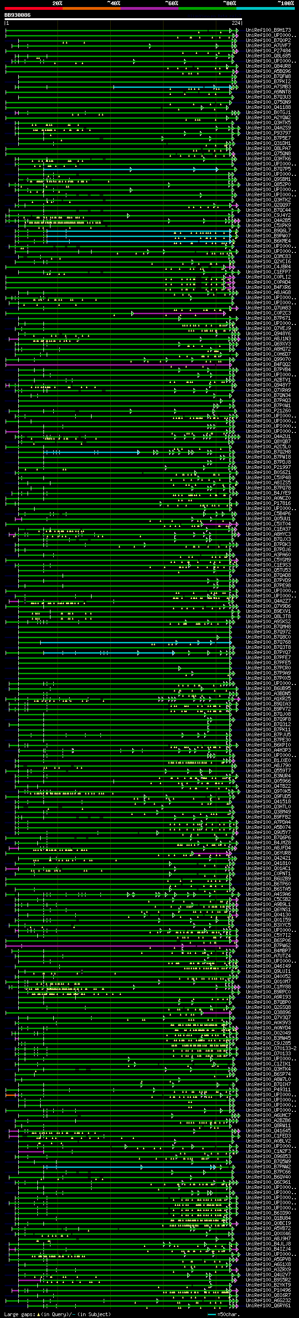Select hit UniRef100_A8HYC3
Screen dimensions: 299x1318
(x=268, y=534)
